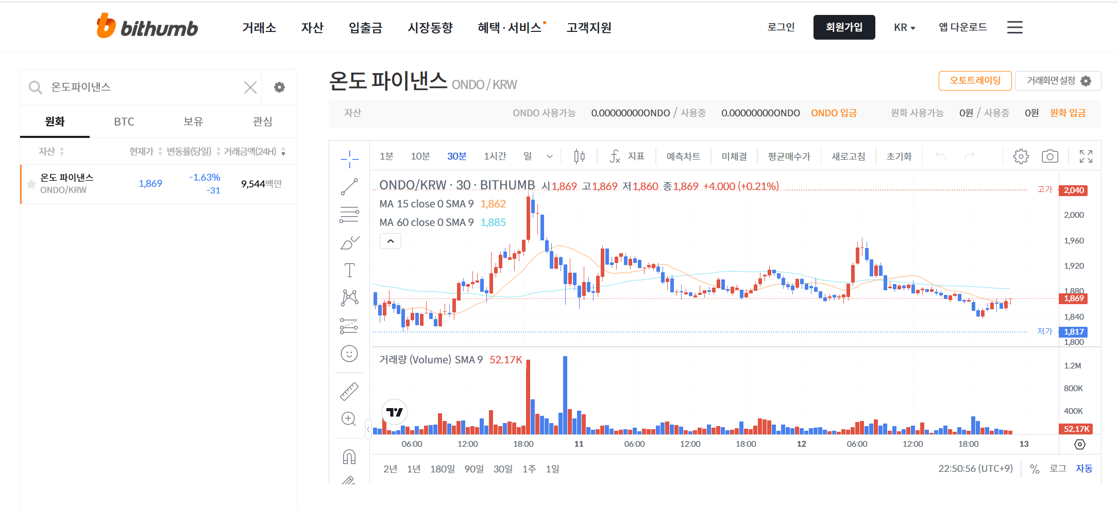The width and height of the screenshot is (1118, 510).
Task: Open the candle style selector
Action: click(579, 156)
